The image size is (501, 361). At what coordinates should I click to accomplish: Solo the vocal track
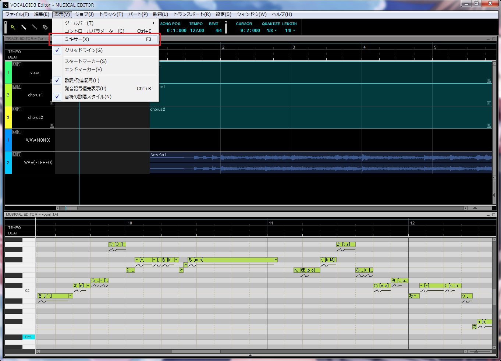point(19,64)
